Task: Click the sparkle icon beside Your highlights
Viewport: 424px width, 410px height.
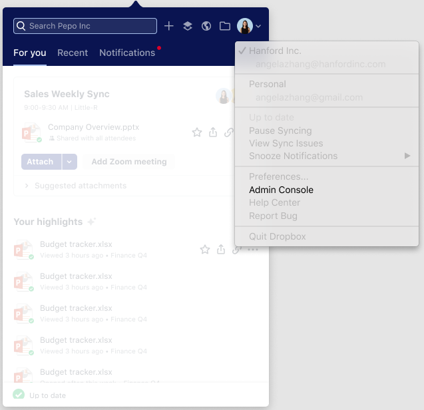Action: [91, 222]
